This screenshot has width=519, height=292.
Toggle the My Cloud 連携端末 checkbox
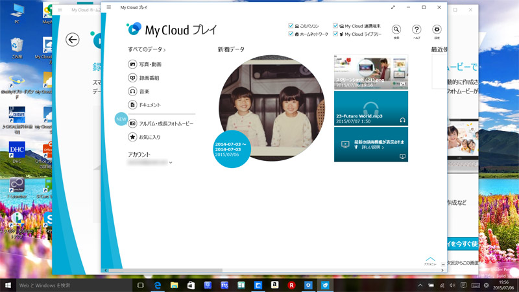point(335,26)
